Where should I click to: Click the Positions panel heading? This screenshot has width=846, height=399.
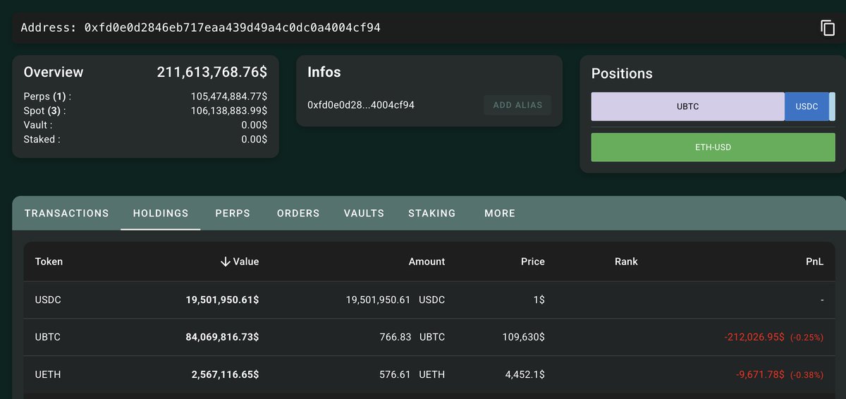pyautogui.click(x=622, y=73)
